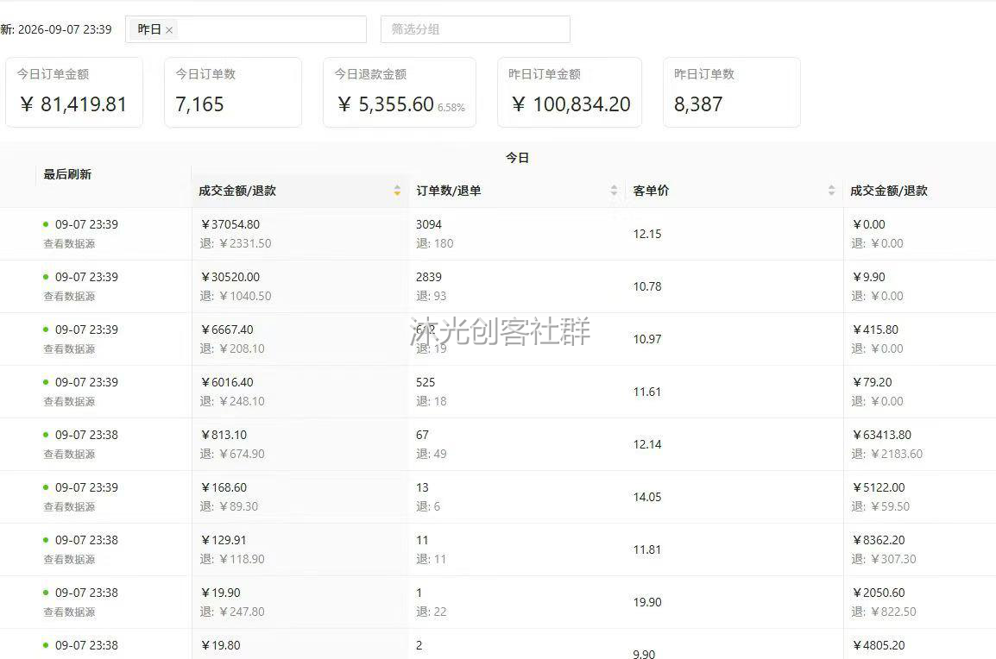Screen dimensions: 996x659
Task: Click yesterday's amount ¥415.80
Action: click(x=875, y=330)
